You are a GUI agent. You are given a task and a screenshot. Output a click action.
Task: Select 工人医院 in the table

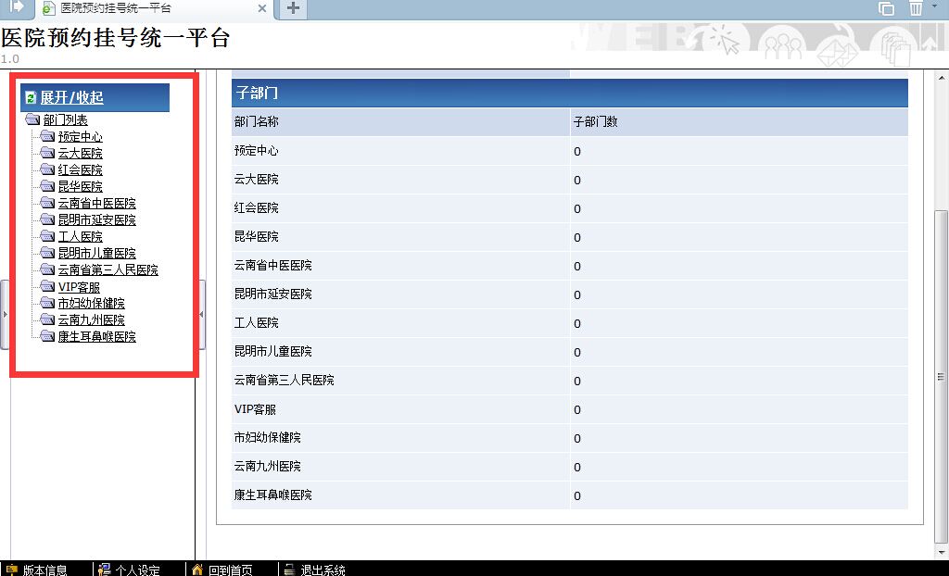click(x=256, y=323)
